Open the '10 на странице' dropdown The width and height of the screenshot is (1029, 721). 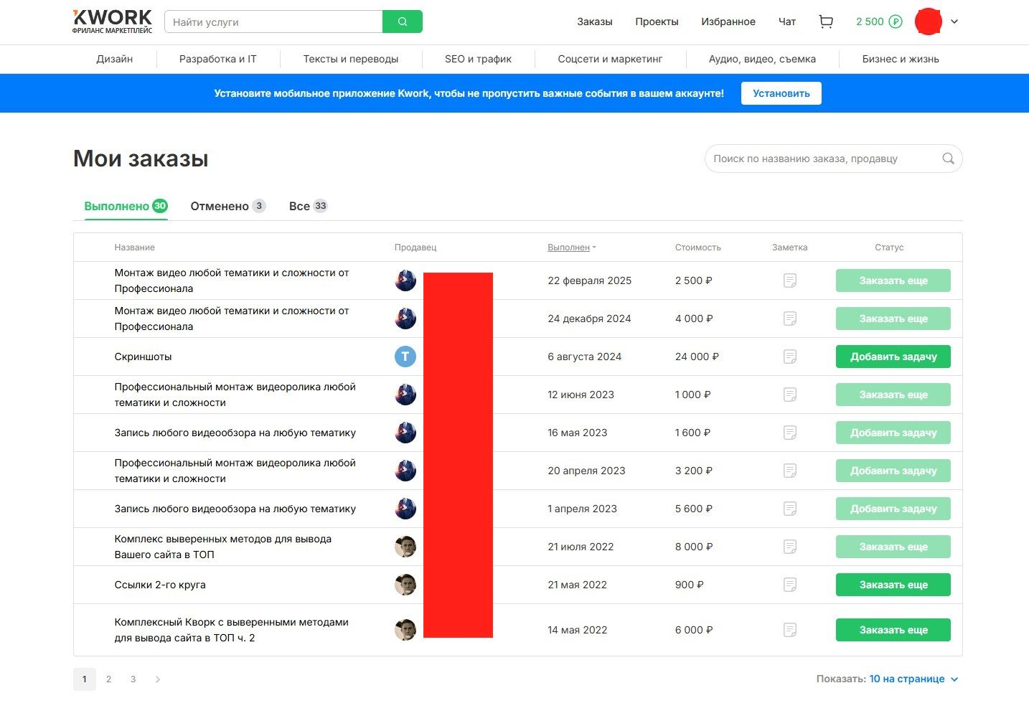coord(913,679)
